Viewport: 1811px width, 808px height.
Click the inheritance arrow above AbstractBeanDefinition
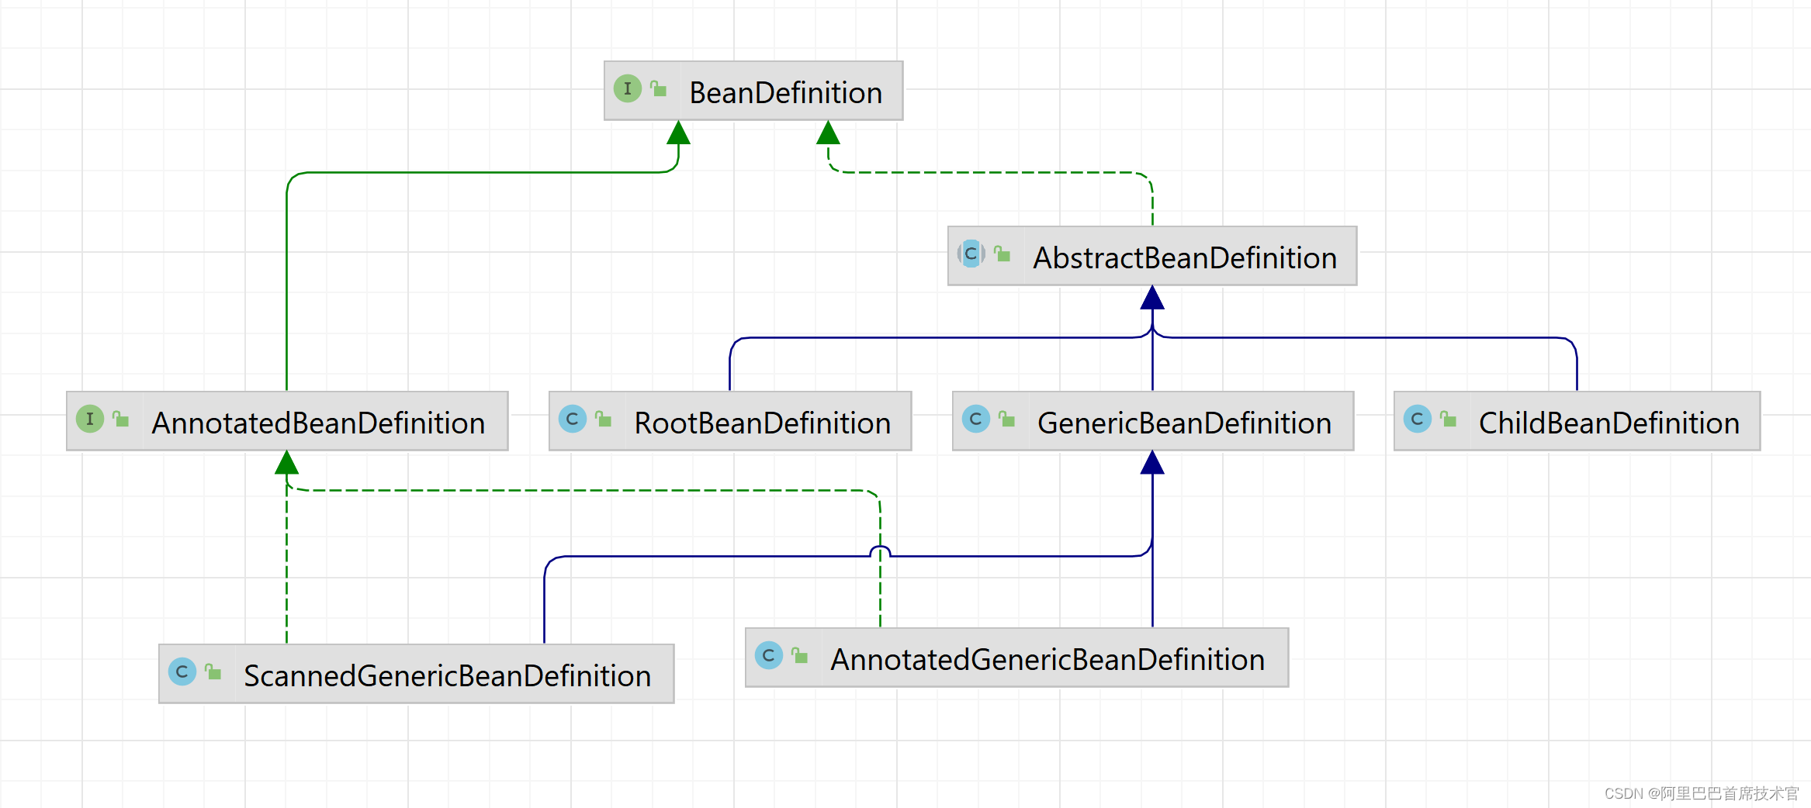click(1152, 299)
